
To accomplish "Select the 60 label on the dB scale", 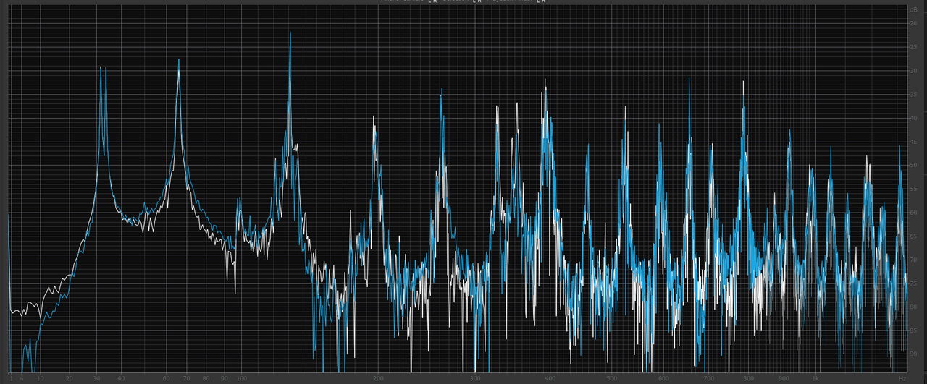I will (913, 213).
